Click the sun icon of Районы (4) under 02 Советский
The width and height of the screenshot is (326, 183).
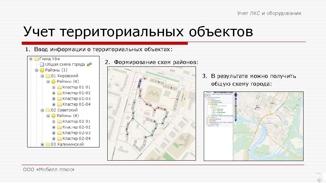pos(54,116)
